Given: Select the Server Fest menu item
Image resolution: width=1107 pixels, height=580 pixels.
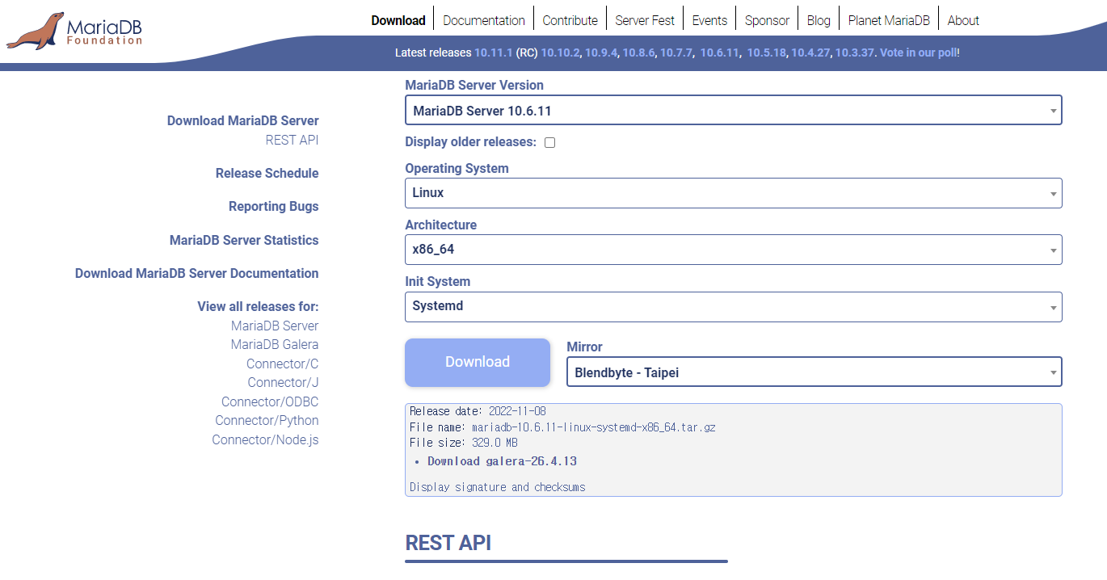Looking at the screenshot, I should (x=645, y=20).
